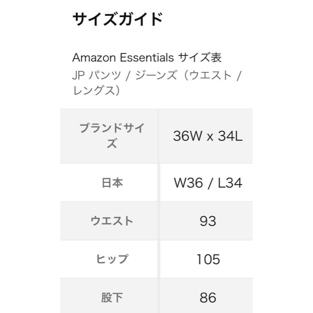The height and width of the screenshot is (313, 313).
Task: Select the 日本 row label
Action: click(112, 183)
